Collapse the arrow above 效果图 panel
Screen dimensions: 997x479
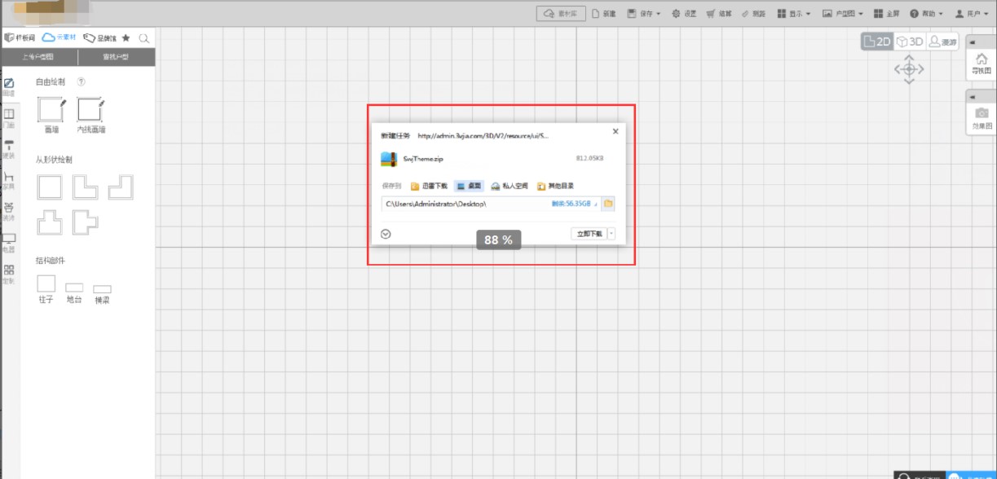(x=973, y=97)
